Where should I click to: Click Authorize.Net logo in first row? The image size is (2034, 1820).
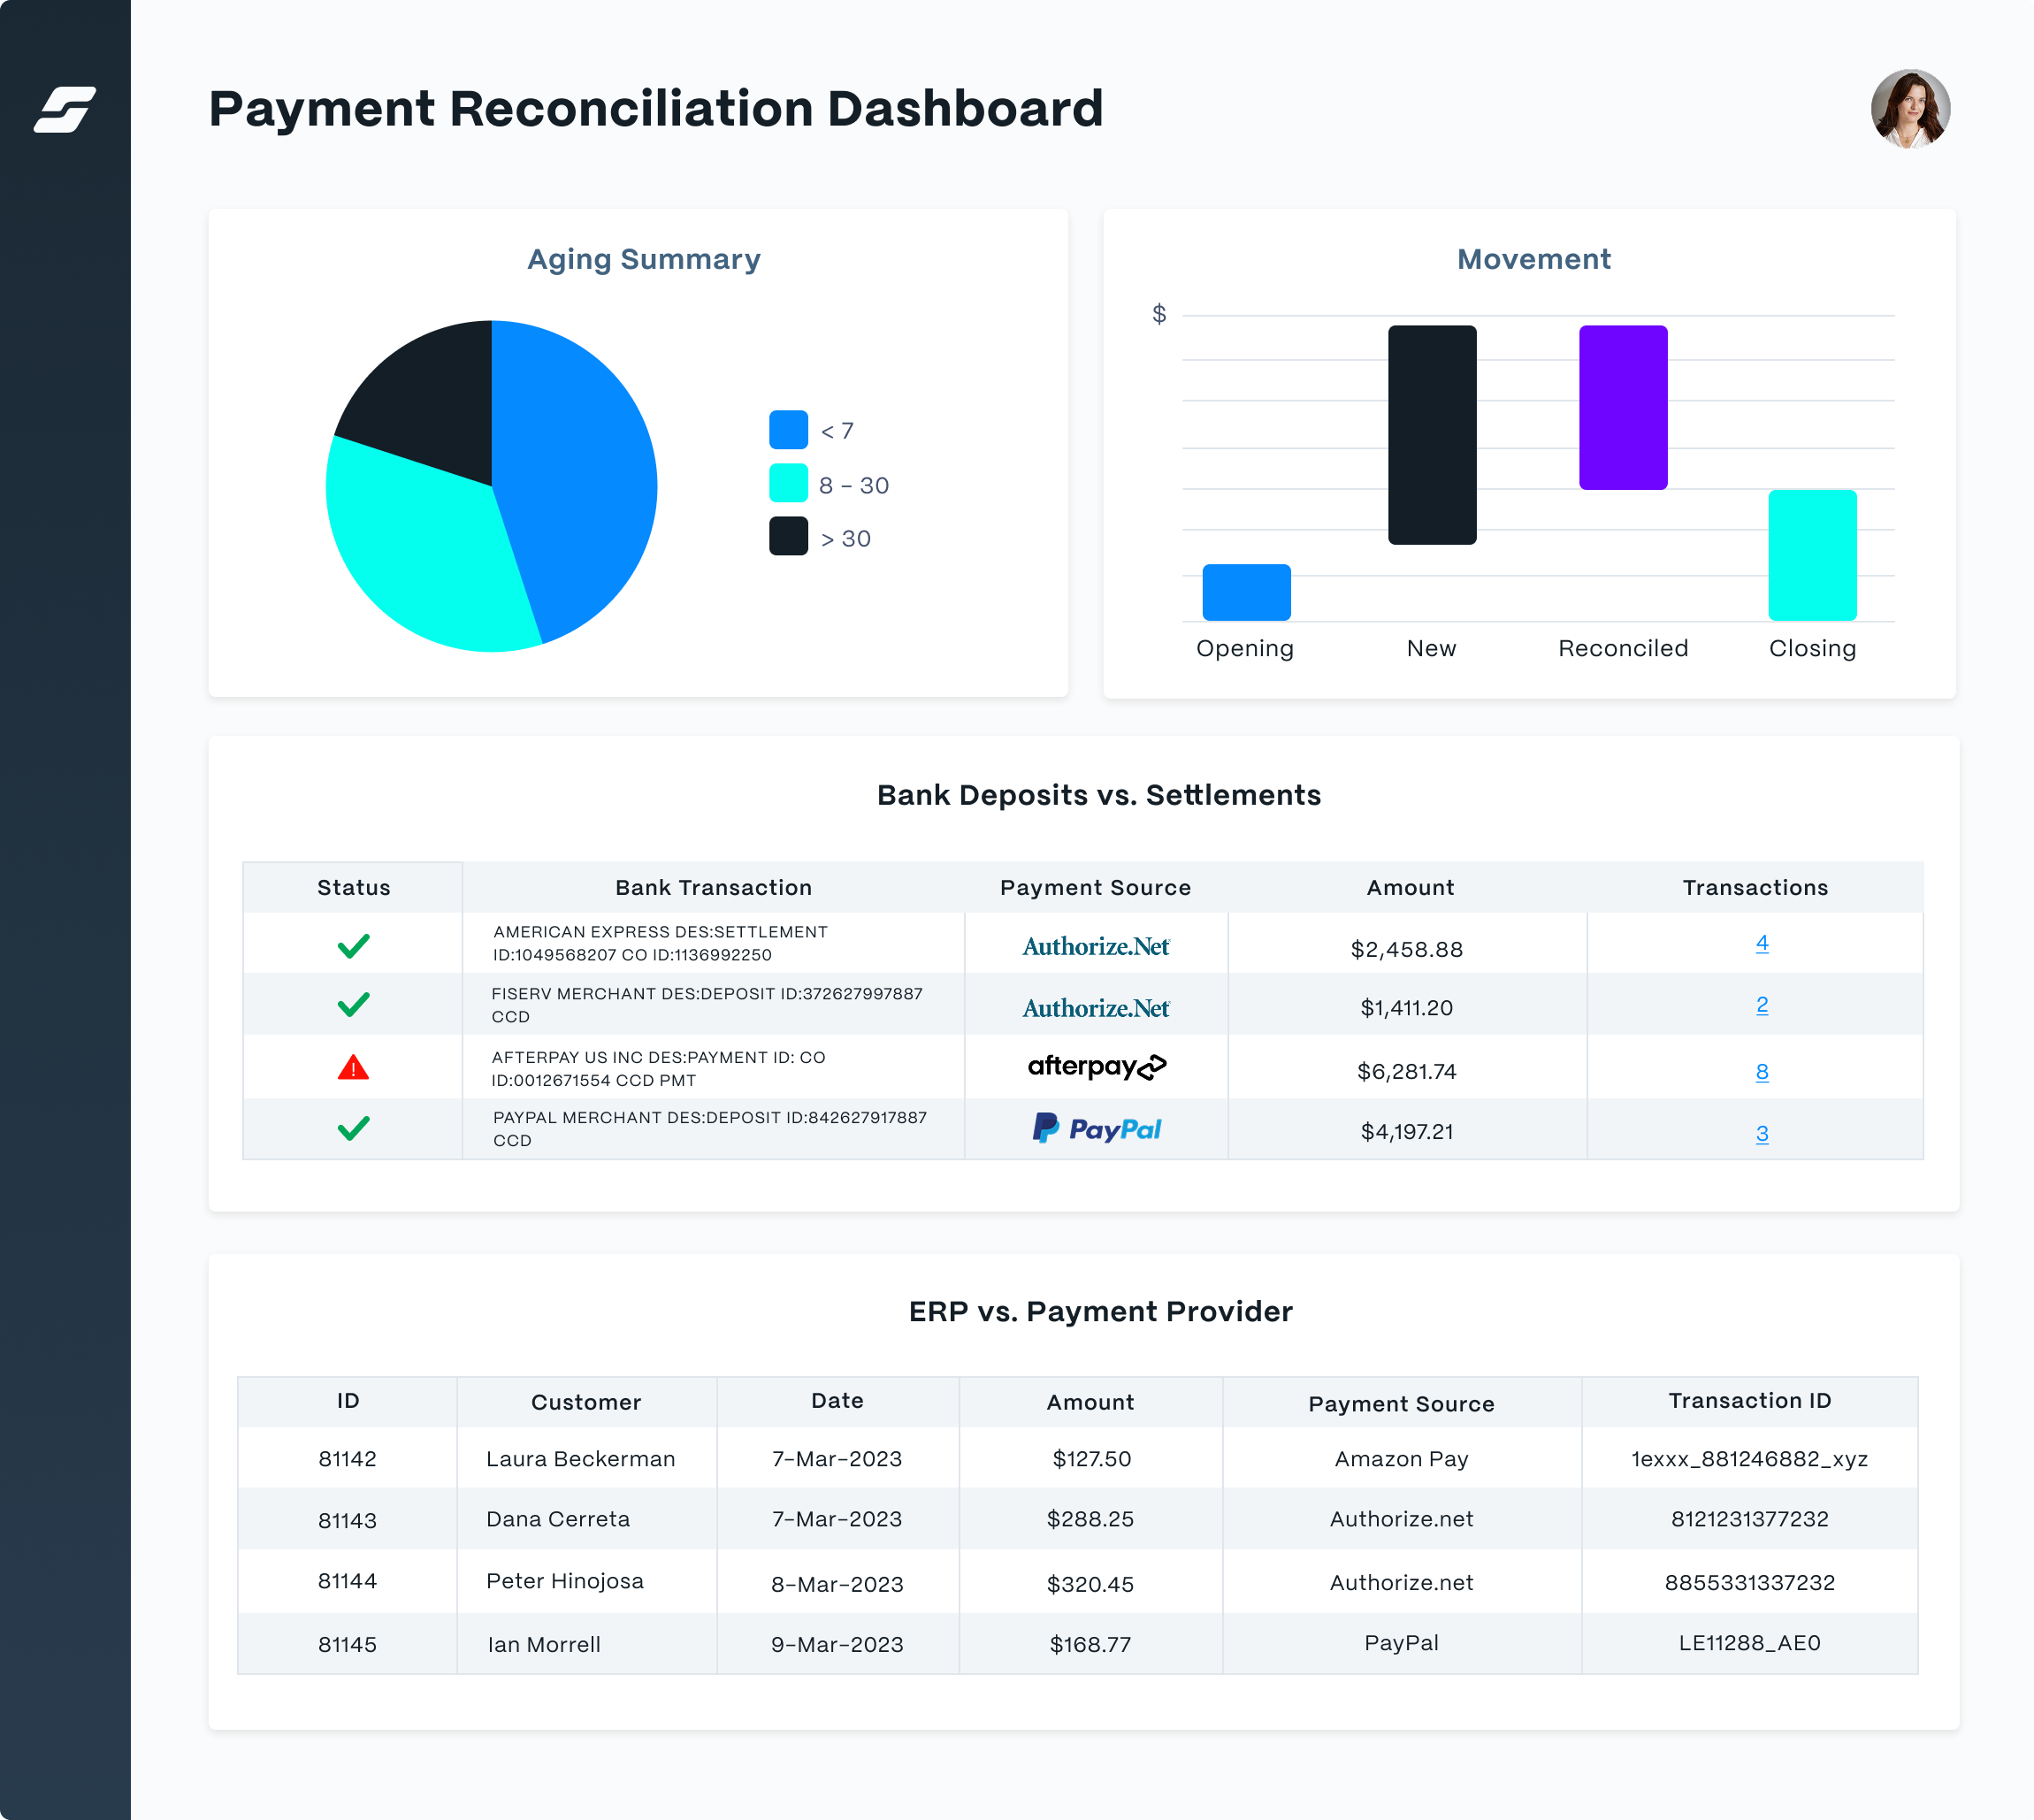tap(1096, 946)
